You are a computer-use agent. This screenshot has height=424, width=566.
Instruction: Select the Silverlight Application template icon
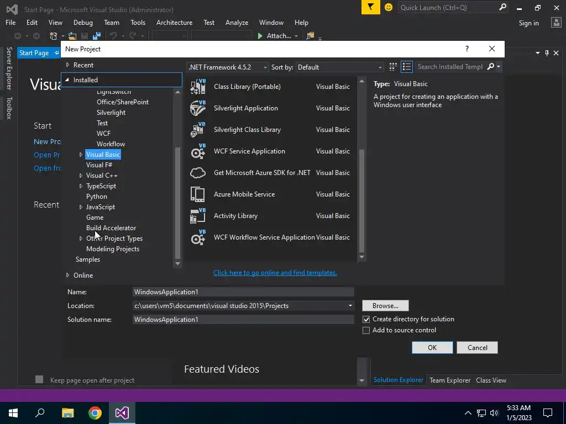(198, 108)
